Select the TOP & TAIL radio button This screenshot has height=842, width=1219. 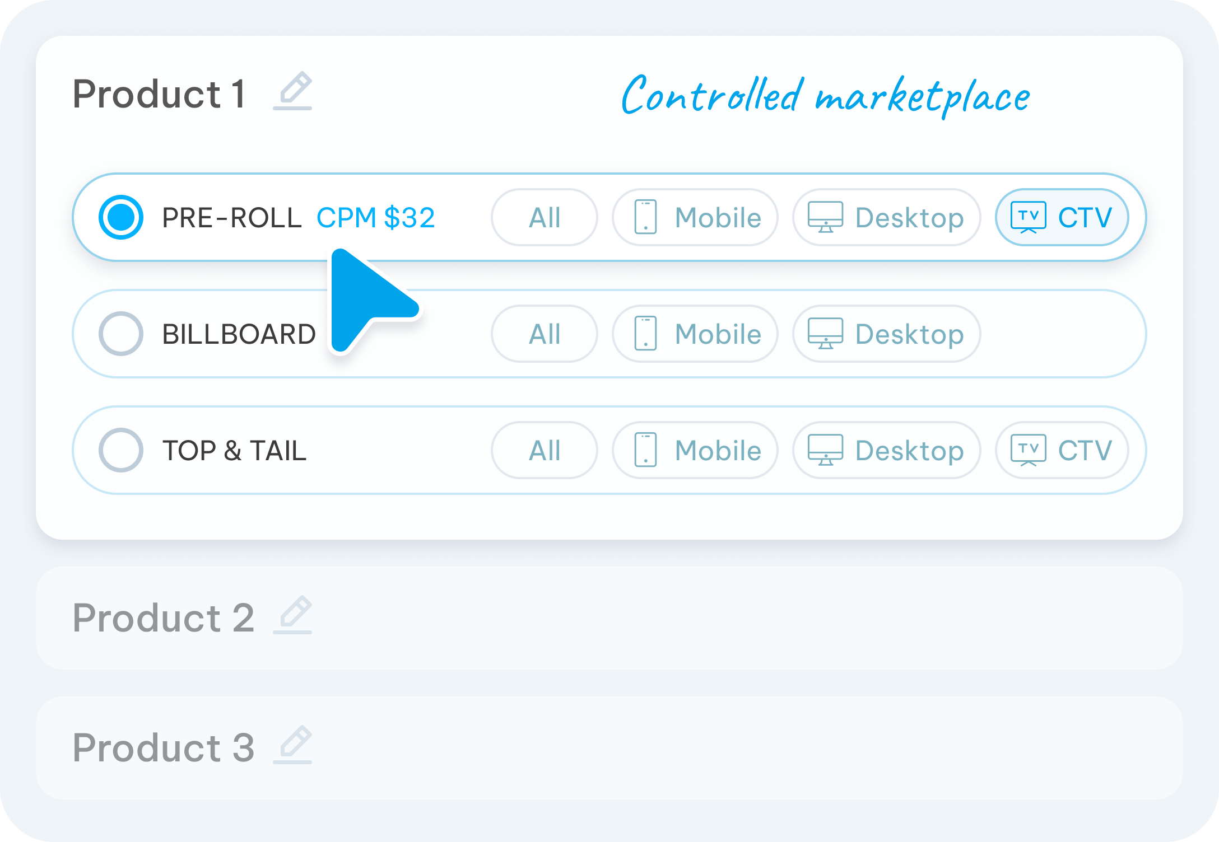[121, 450]
